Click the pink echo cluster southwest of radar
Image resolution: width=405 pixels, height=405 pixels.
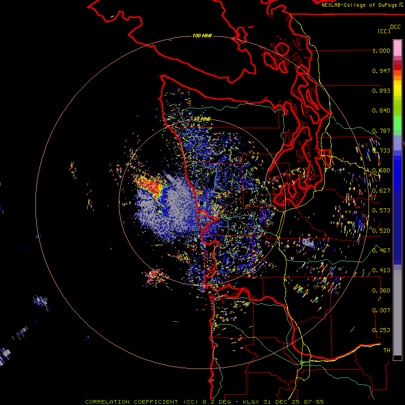coord(156,276)
